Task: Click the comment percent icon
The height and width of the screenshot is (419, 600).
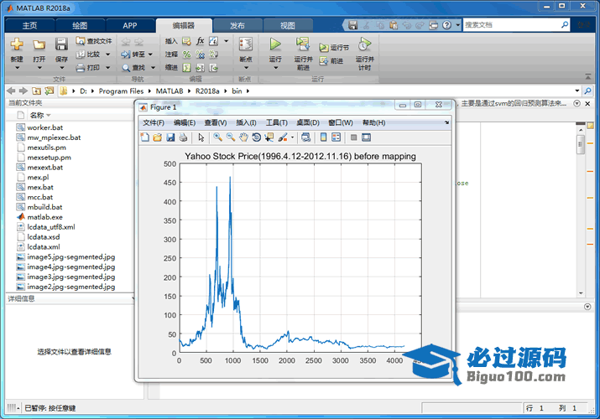Action: pos(187,54)
